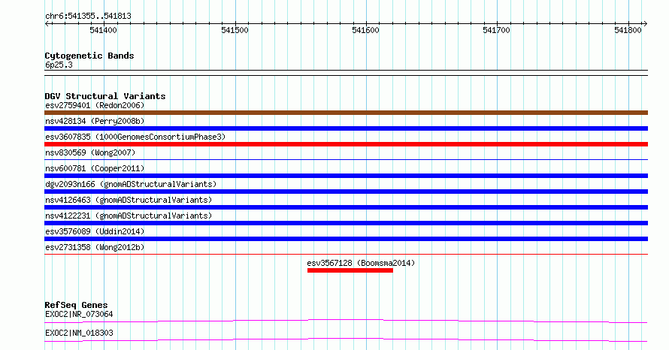Screen dimensions: 669x350
Task: Click the ruler's left arrow end
Action: tap(47, 24)
